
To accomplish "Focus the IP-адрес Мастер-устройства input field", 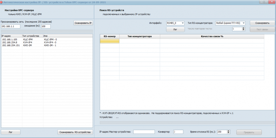I will (144, 132).
